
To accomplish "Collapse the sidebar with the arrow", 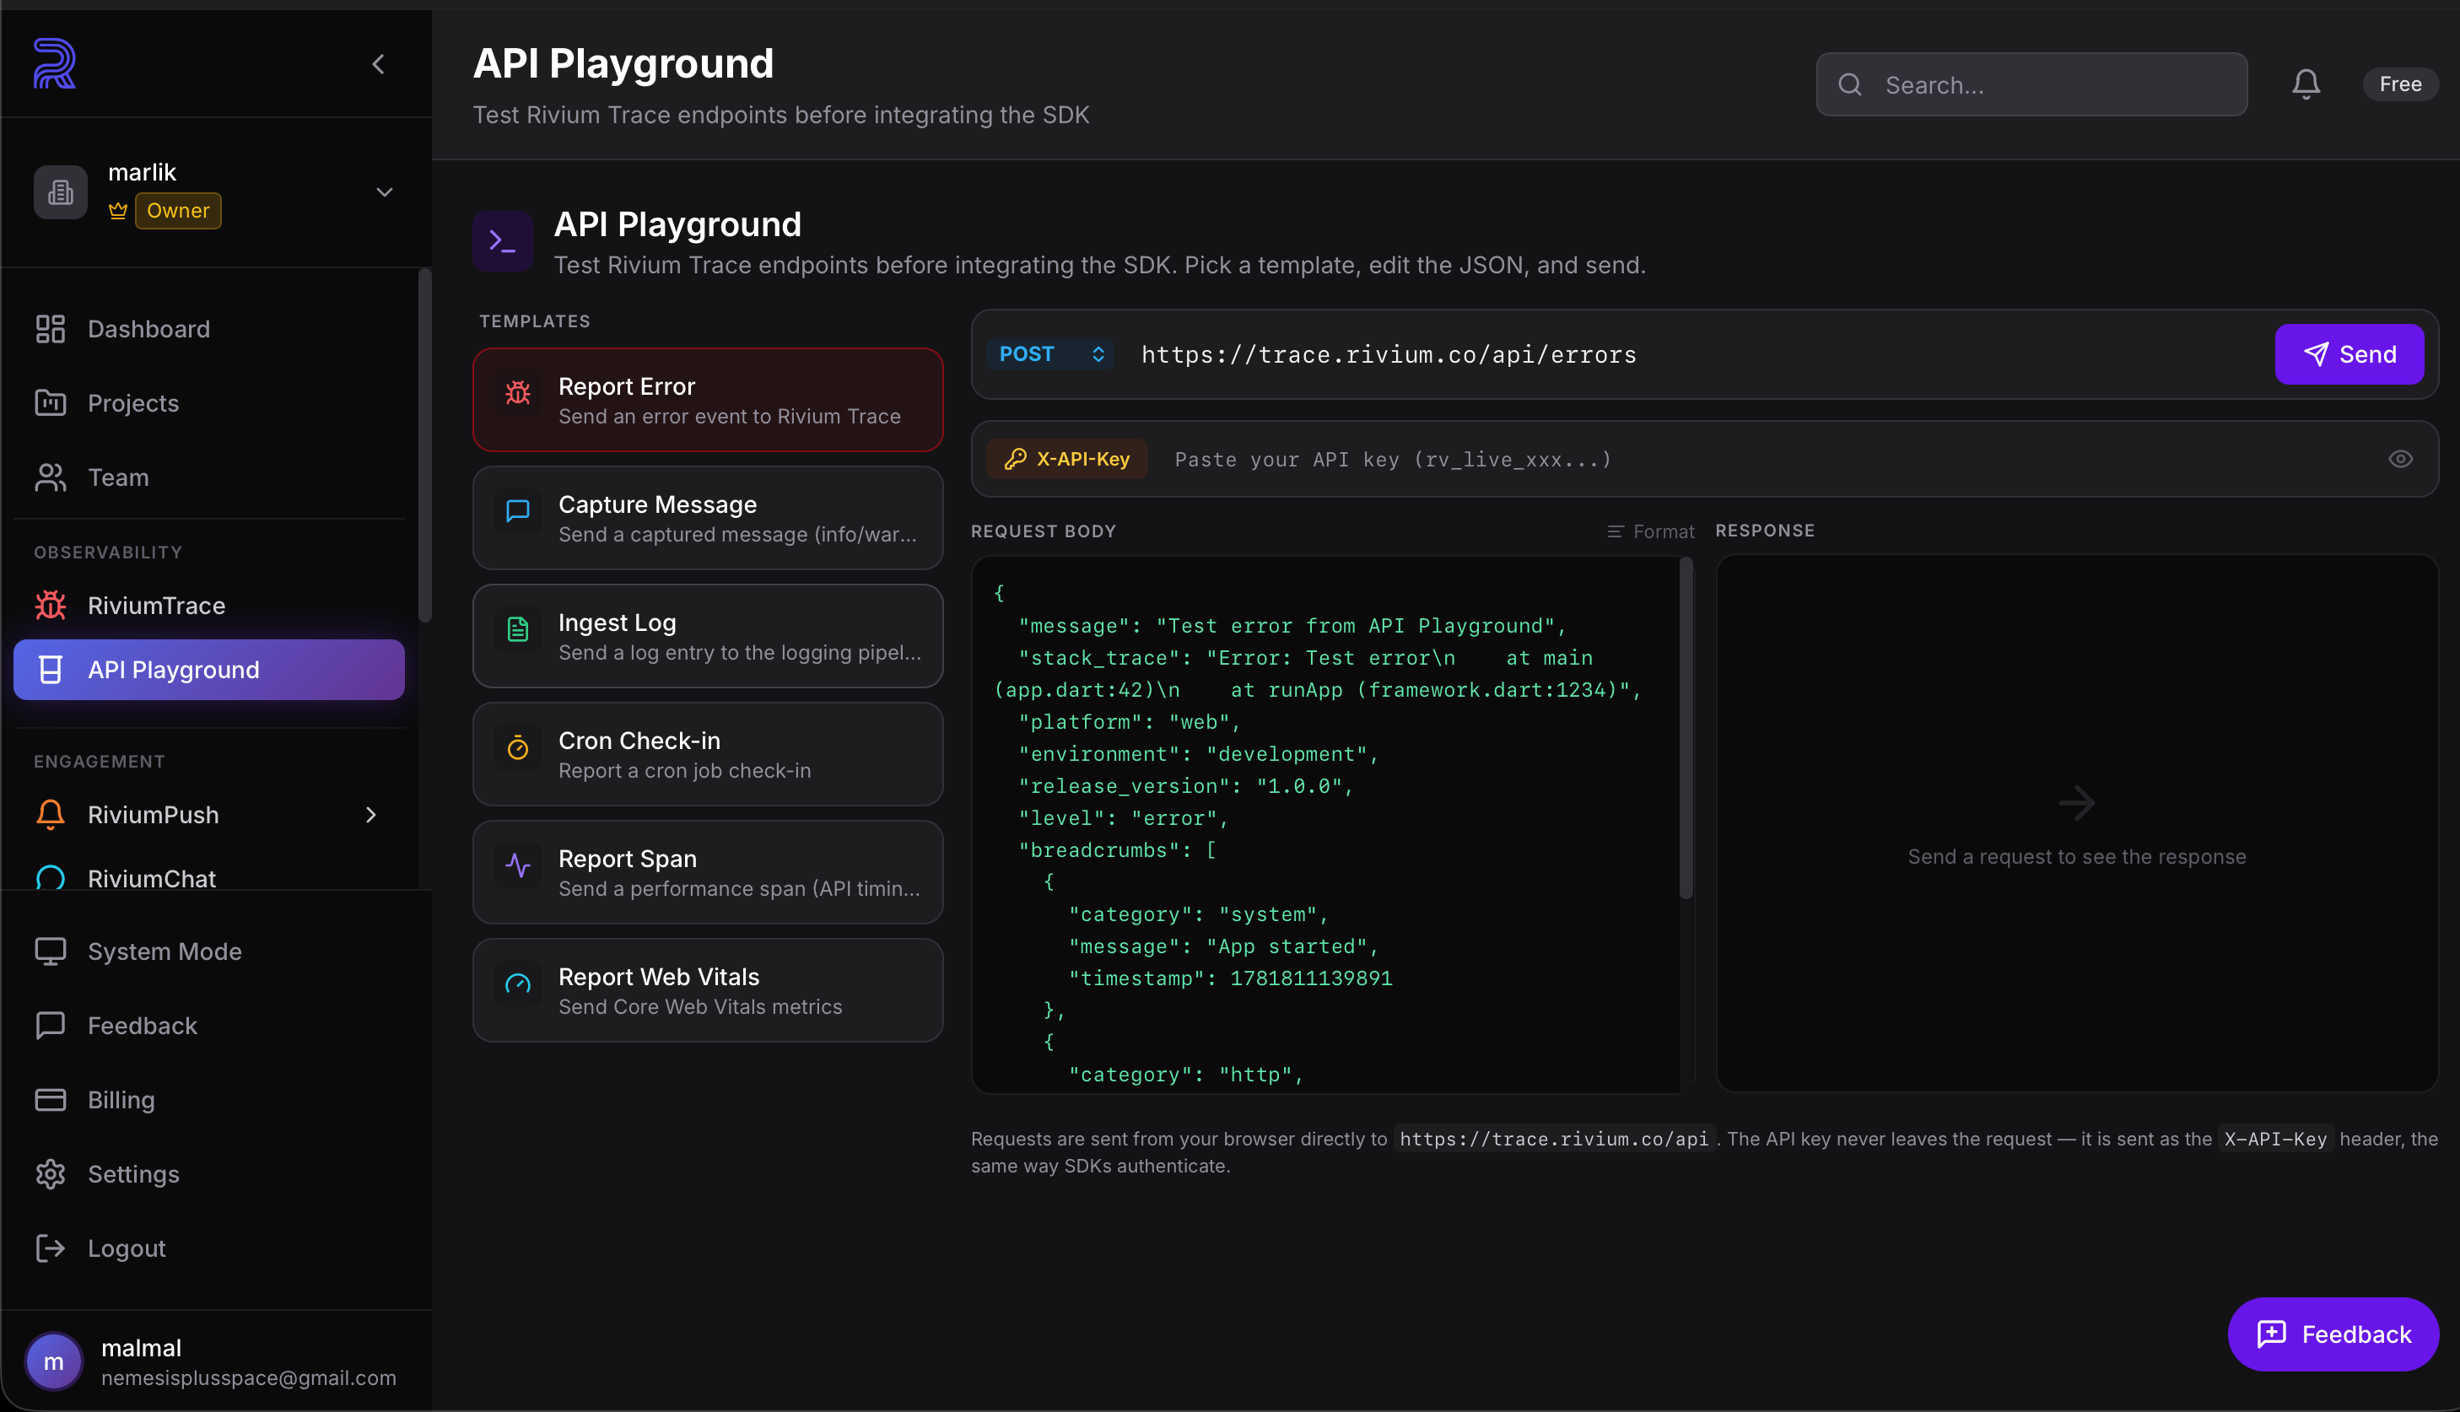I will click(378, 64).
